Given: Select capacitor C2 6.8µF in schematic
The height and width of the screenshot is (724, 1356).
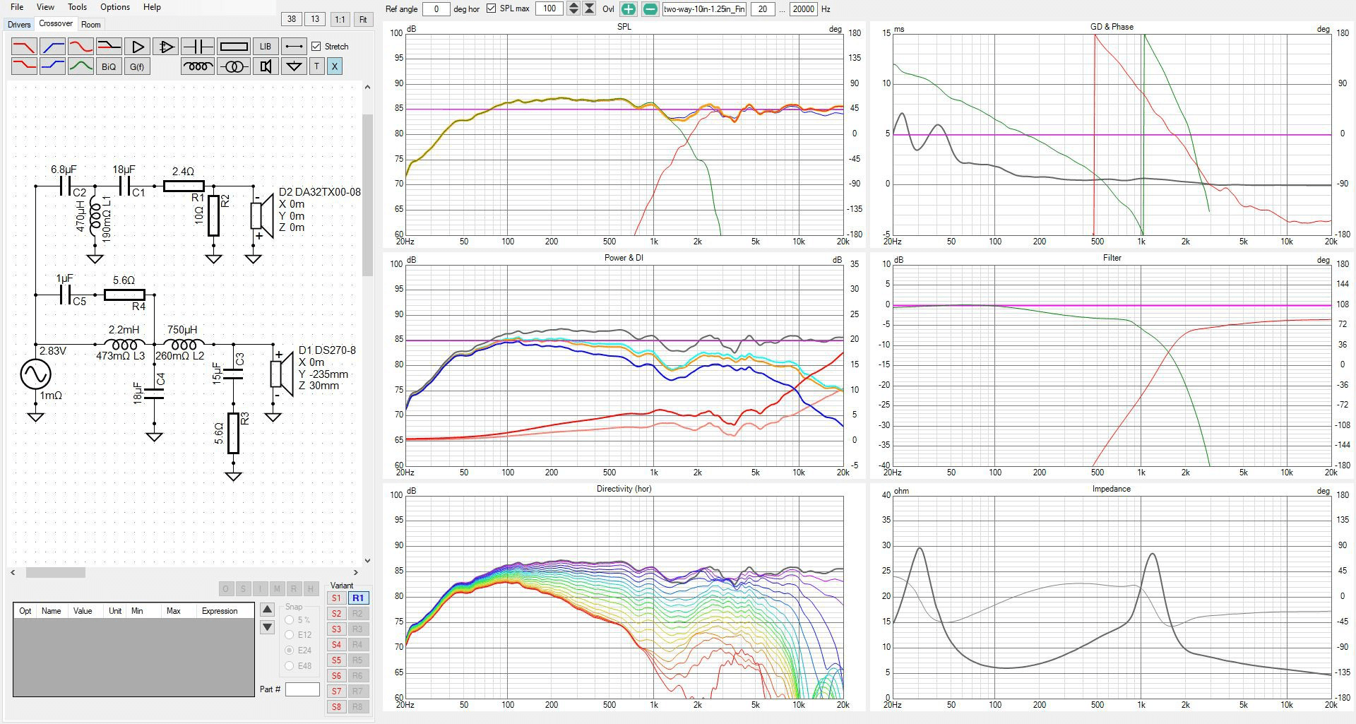Looking at the screenshot, I should pos(66,186).
